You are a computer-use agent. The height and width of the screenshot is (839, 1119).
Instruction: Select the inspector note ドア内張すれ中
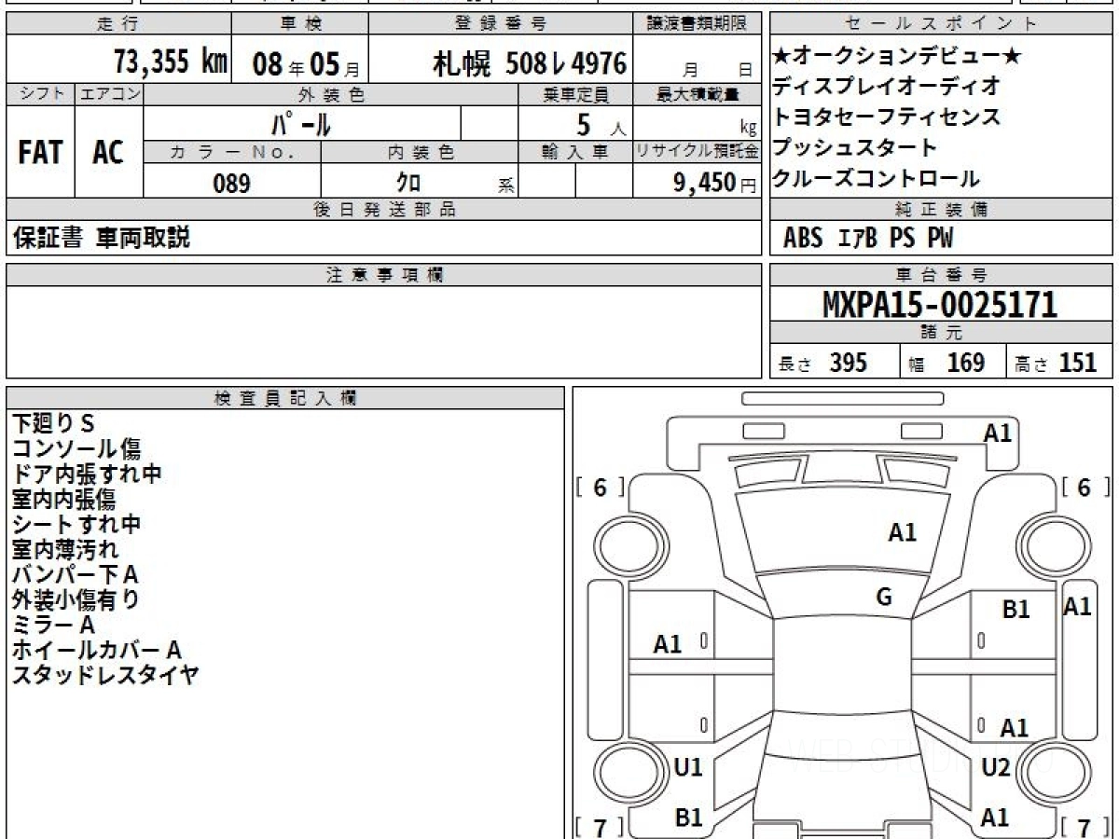[87, 475]
